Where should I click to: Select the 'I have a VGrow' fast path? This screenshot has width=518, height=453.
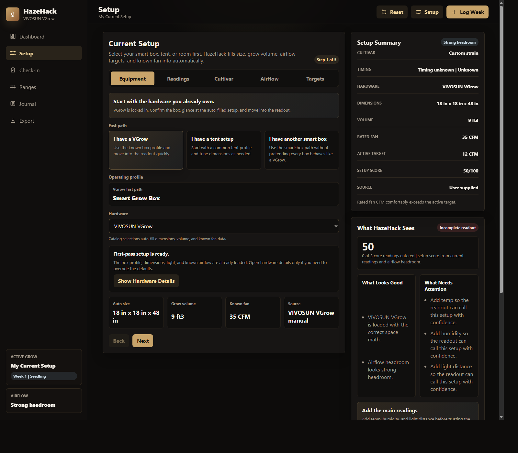(x=146, y=150)
